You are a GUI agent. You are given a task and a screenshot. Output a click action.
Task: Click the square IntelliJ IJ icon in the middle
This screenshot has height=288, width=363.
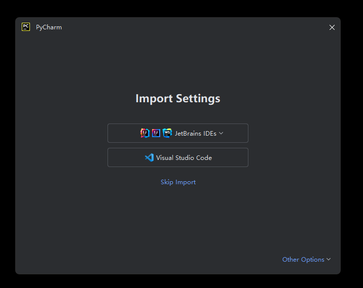156,133
